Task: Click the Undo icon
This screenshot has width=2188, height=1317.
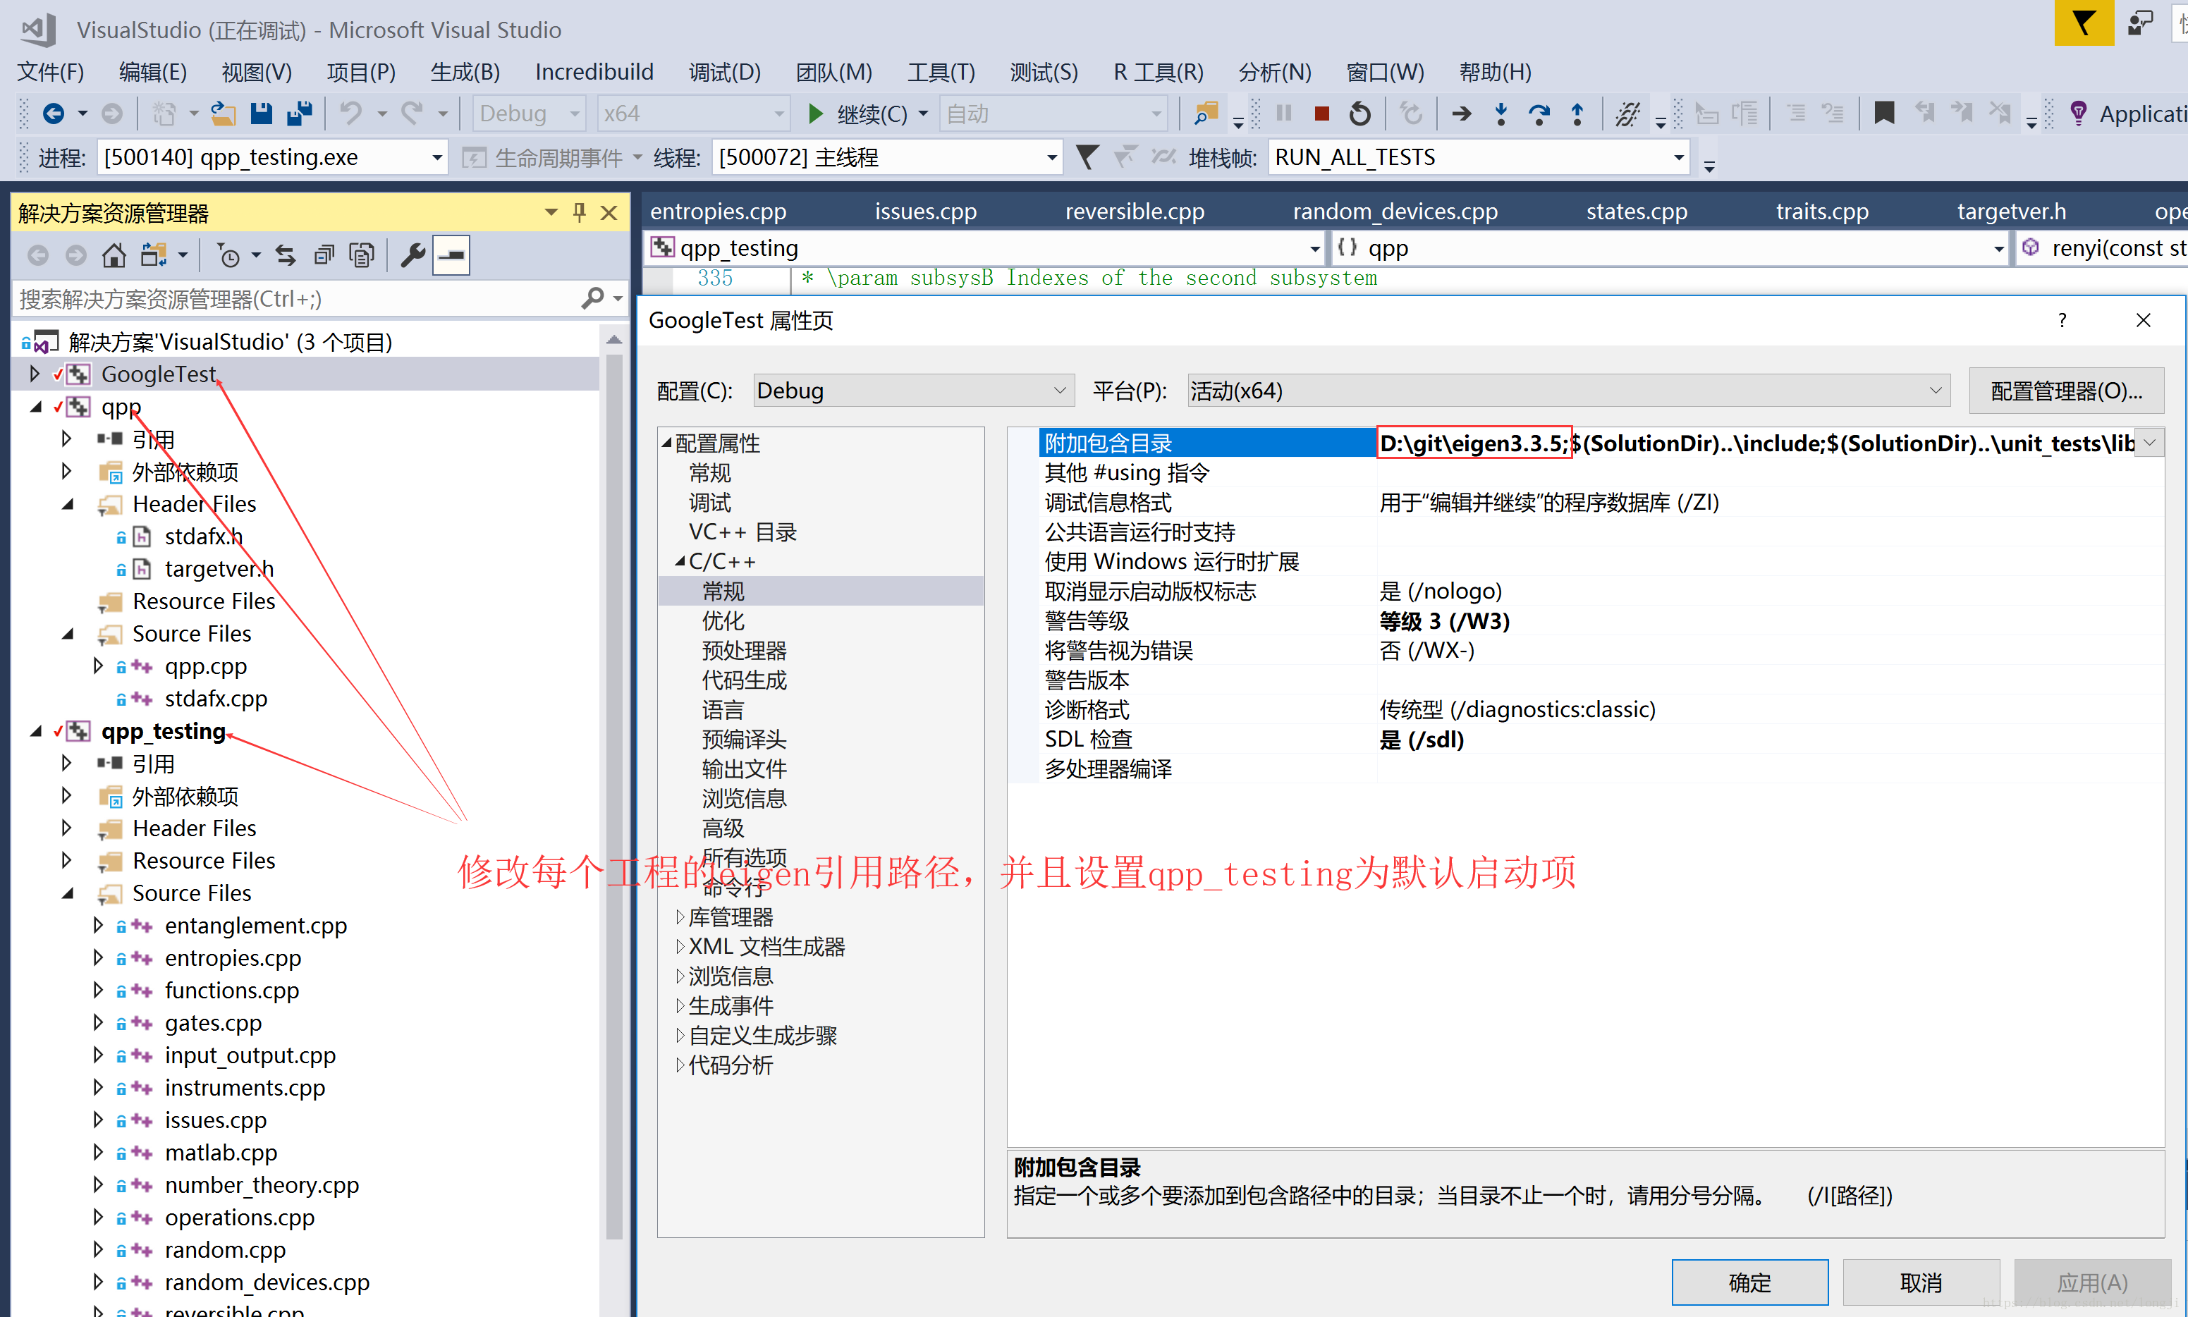Action: tap(351, 114)
